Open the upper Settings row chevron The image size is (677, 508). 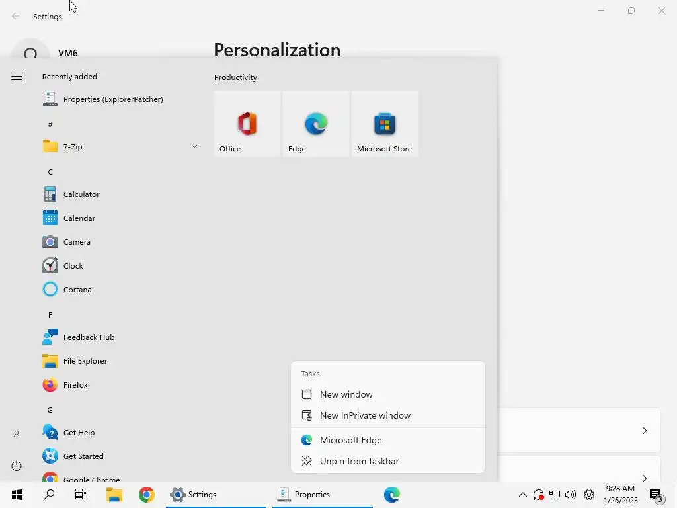(x=644, y=430)
